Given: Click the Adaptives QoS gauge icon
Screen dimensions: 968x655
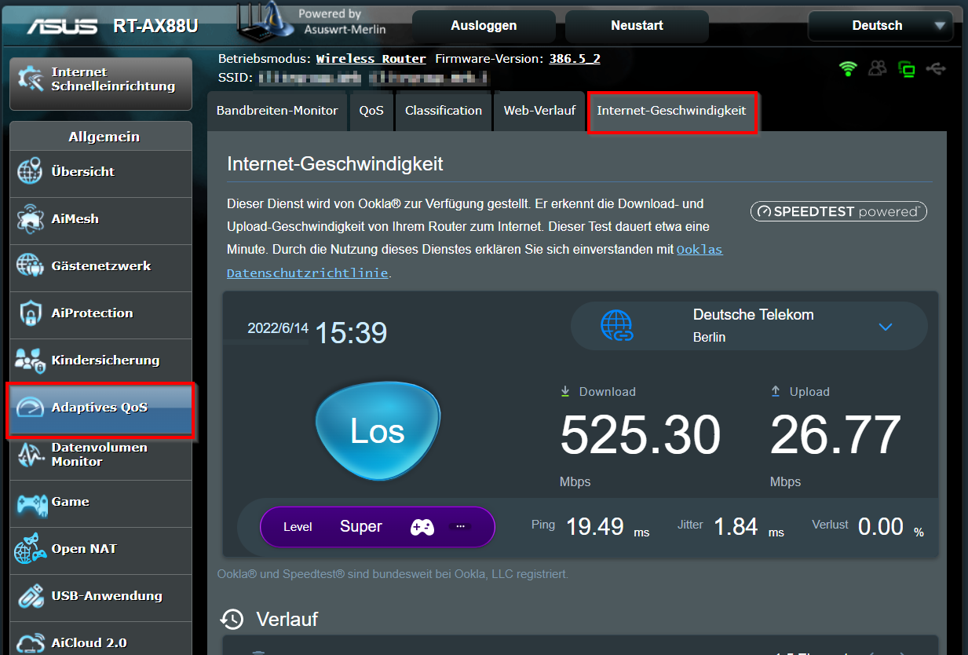Looking at the screenshot, I should (30, 408).
